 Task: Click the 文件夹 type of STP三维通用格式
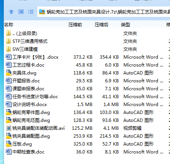click(130, 41)
